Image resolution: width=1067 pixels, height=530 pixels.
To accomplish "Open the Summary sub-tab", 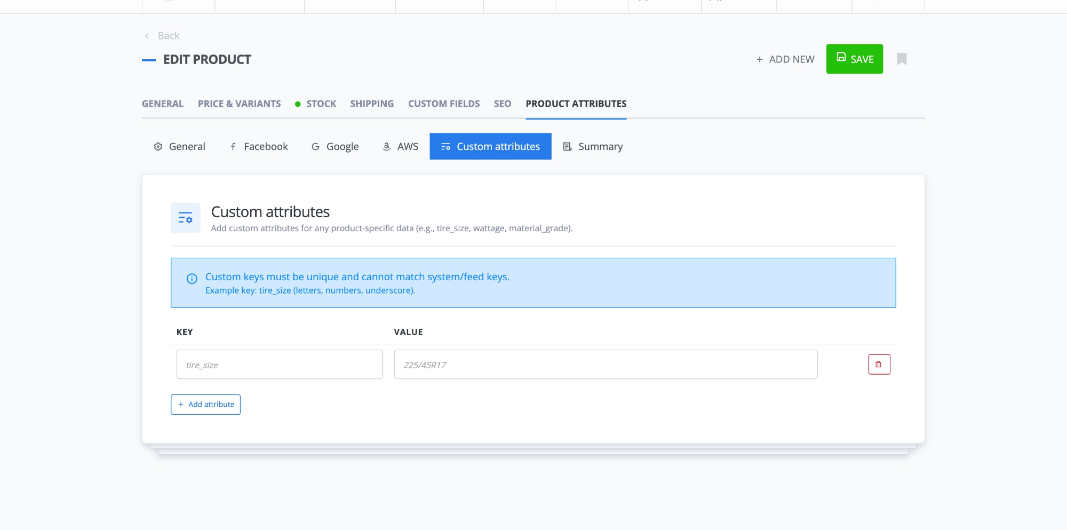I will 593,146.
